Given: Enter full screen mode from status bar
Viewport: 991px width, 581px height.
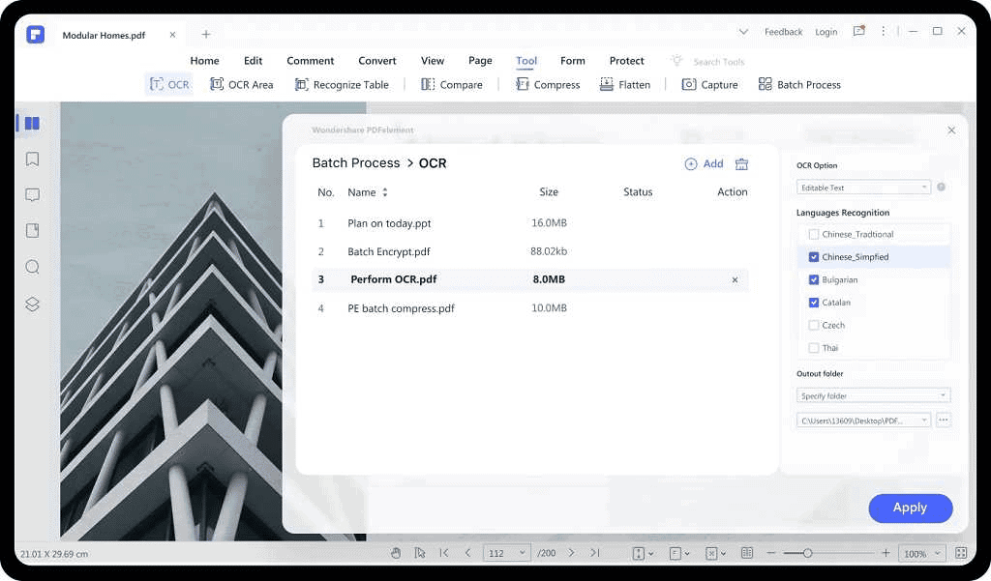Looking at the screenshot, I should point(961,553).
